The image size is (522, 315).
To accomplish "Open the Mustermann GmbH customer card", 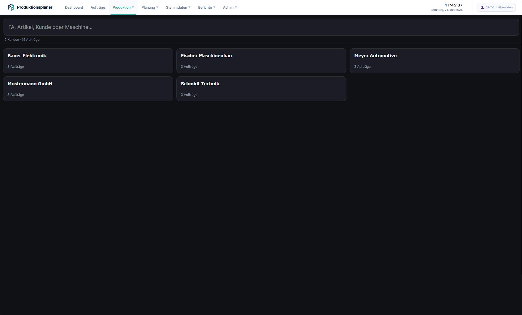I will click(88, 89).
